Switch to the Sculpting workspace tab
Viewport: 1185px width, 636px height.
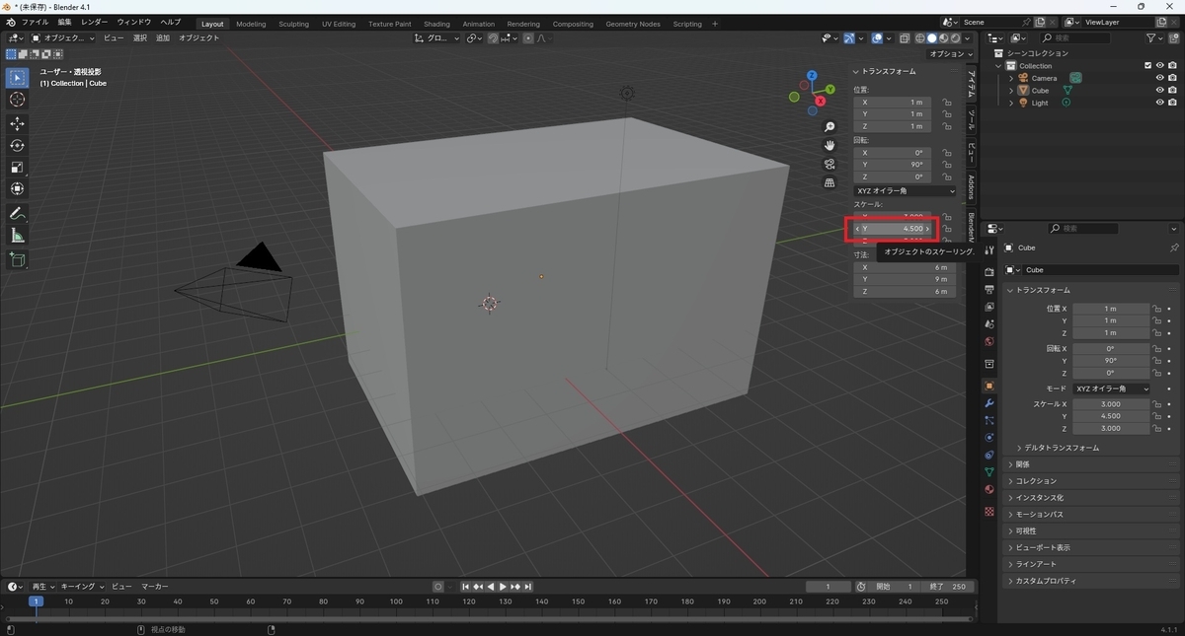point(293,24)
